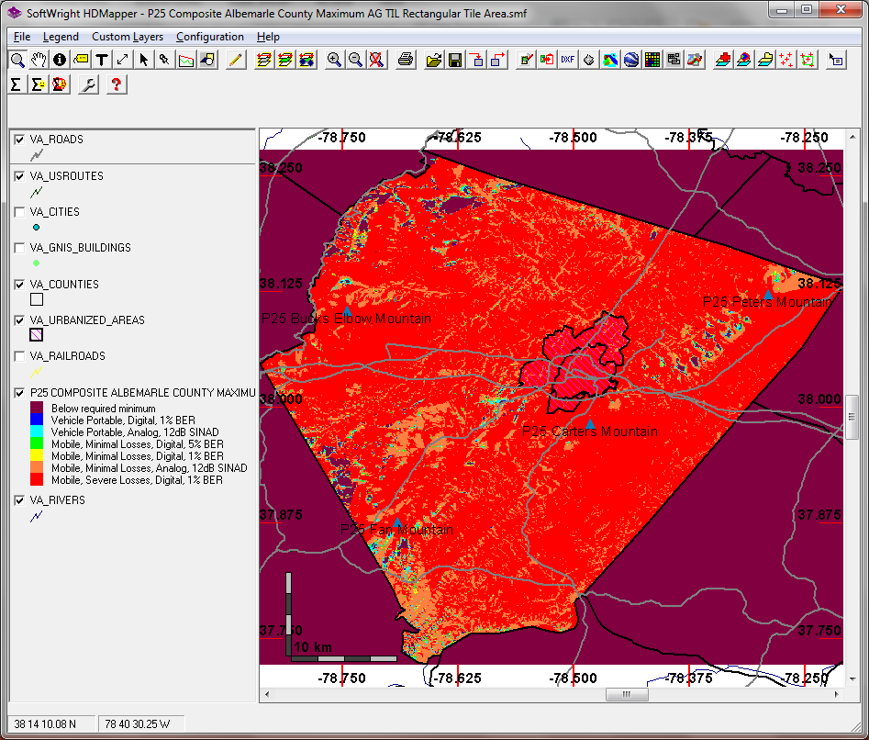The width and height of the screenshot is (869, 740).
Task: Uncheck the VA_RIVERS layer checkbox
Action: pos(19,500)
